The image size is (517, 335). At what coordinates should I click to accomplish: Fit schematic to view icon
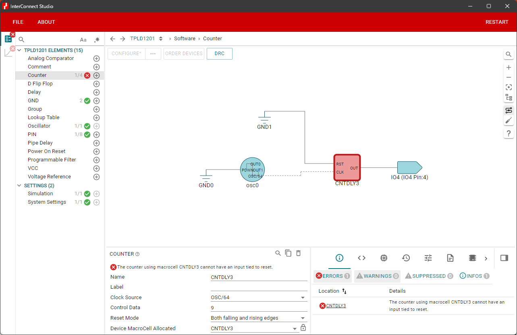509,87
